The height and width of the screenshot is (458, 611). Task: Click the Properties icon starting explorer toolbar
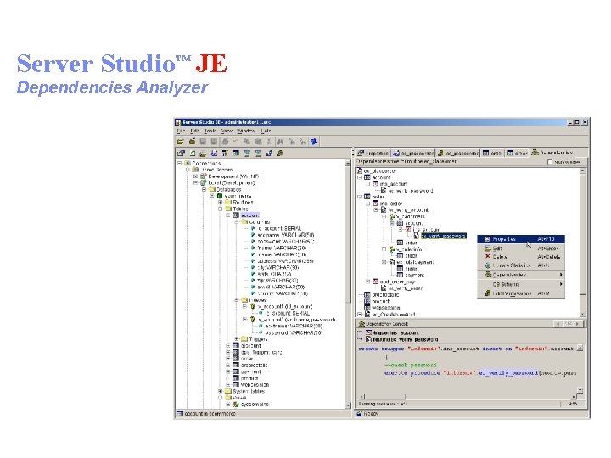[181, 154]
